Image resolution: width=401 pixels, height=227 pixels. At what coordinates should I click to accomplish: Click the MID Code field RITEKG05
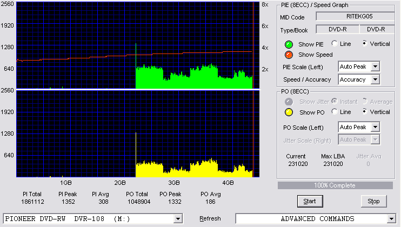[356, 16]
